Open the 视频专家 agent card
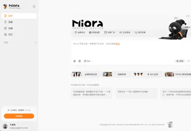Image resolution: width=191 pixels, height=131 pixels. 117,74
